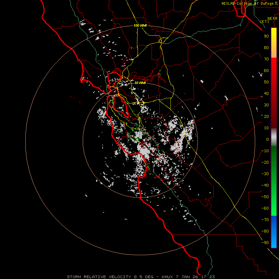Click the -60 value on the velocity scale
Image resolution: width=279 pixels, height=279 pixels.
265,208
